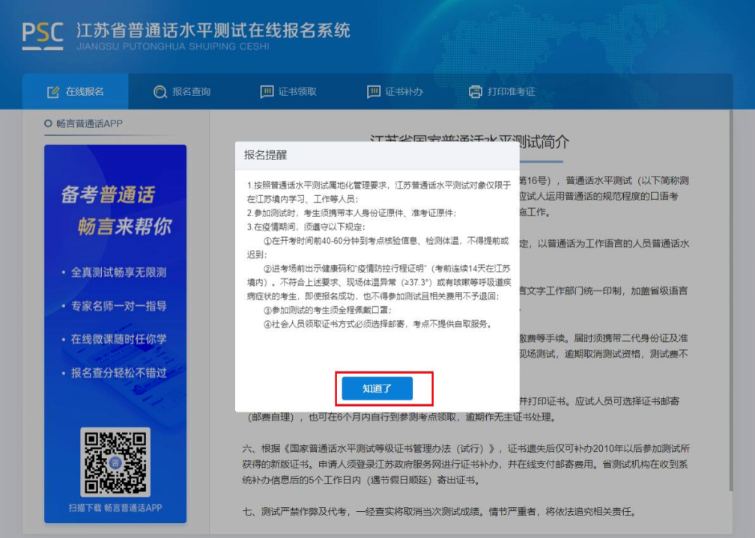Click the circle bullet icon before 畅言普通话APP

[48, 123]
